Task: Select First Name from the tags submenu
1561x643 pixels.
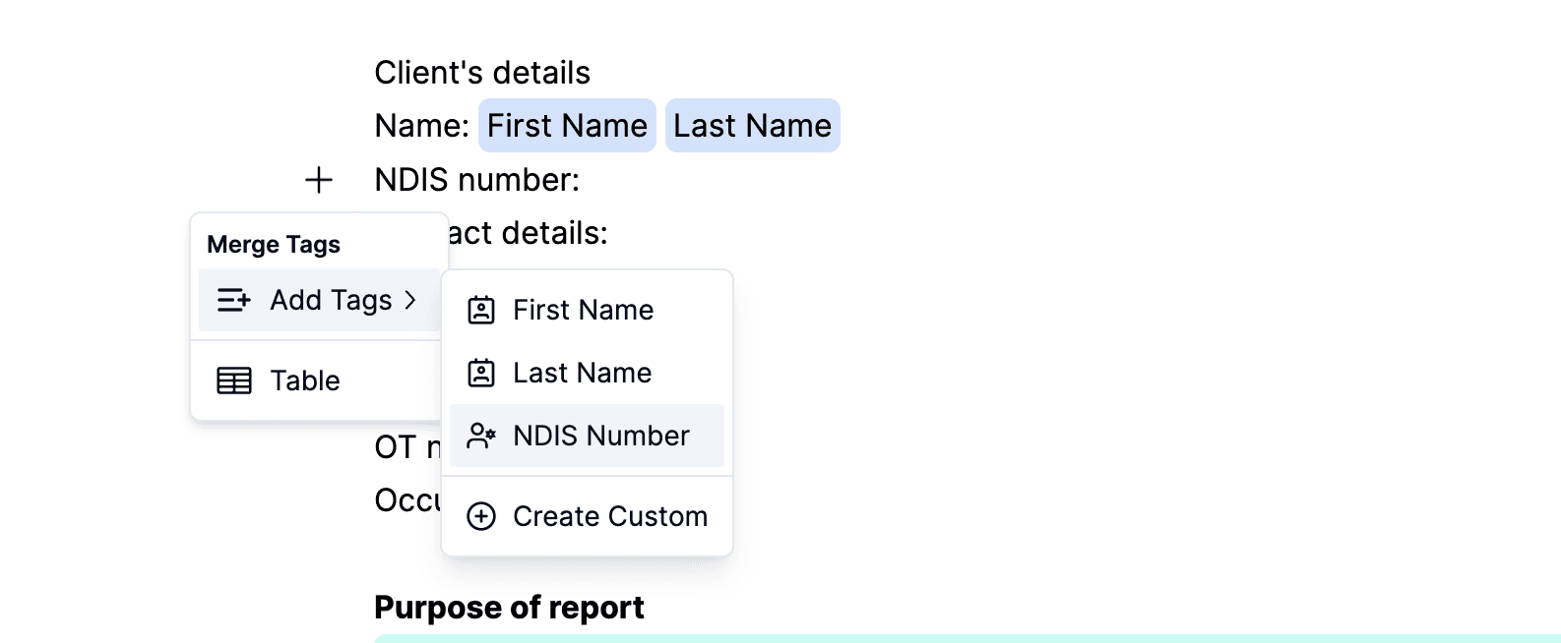Action: pos(587,310)
